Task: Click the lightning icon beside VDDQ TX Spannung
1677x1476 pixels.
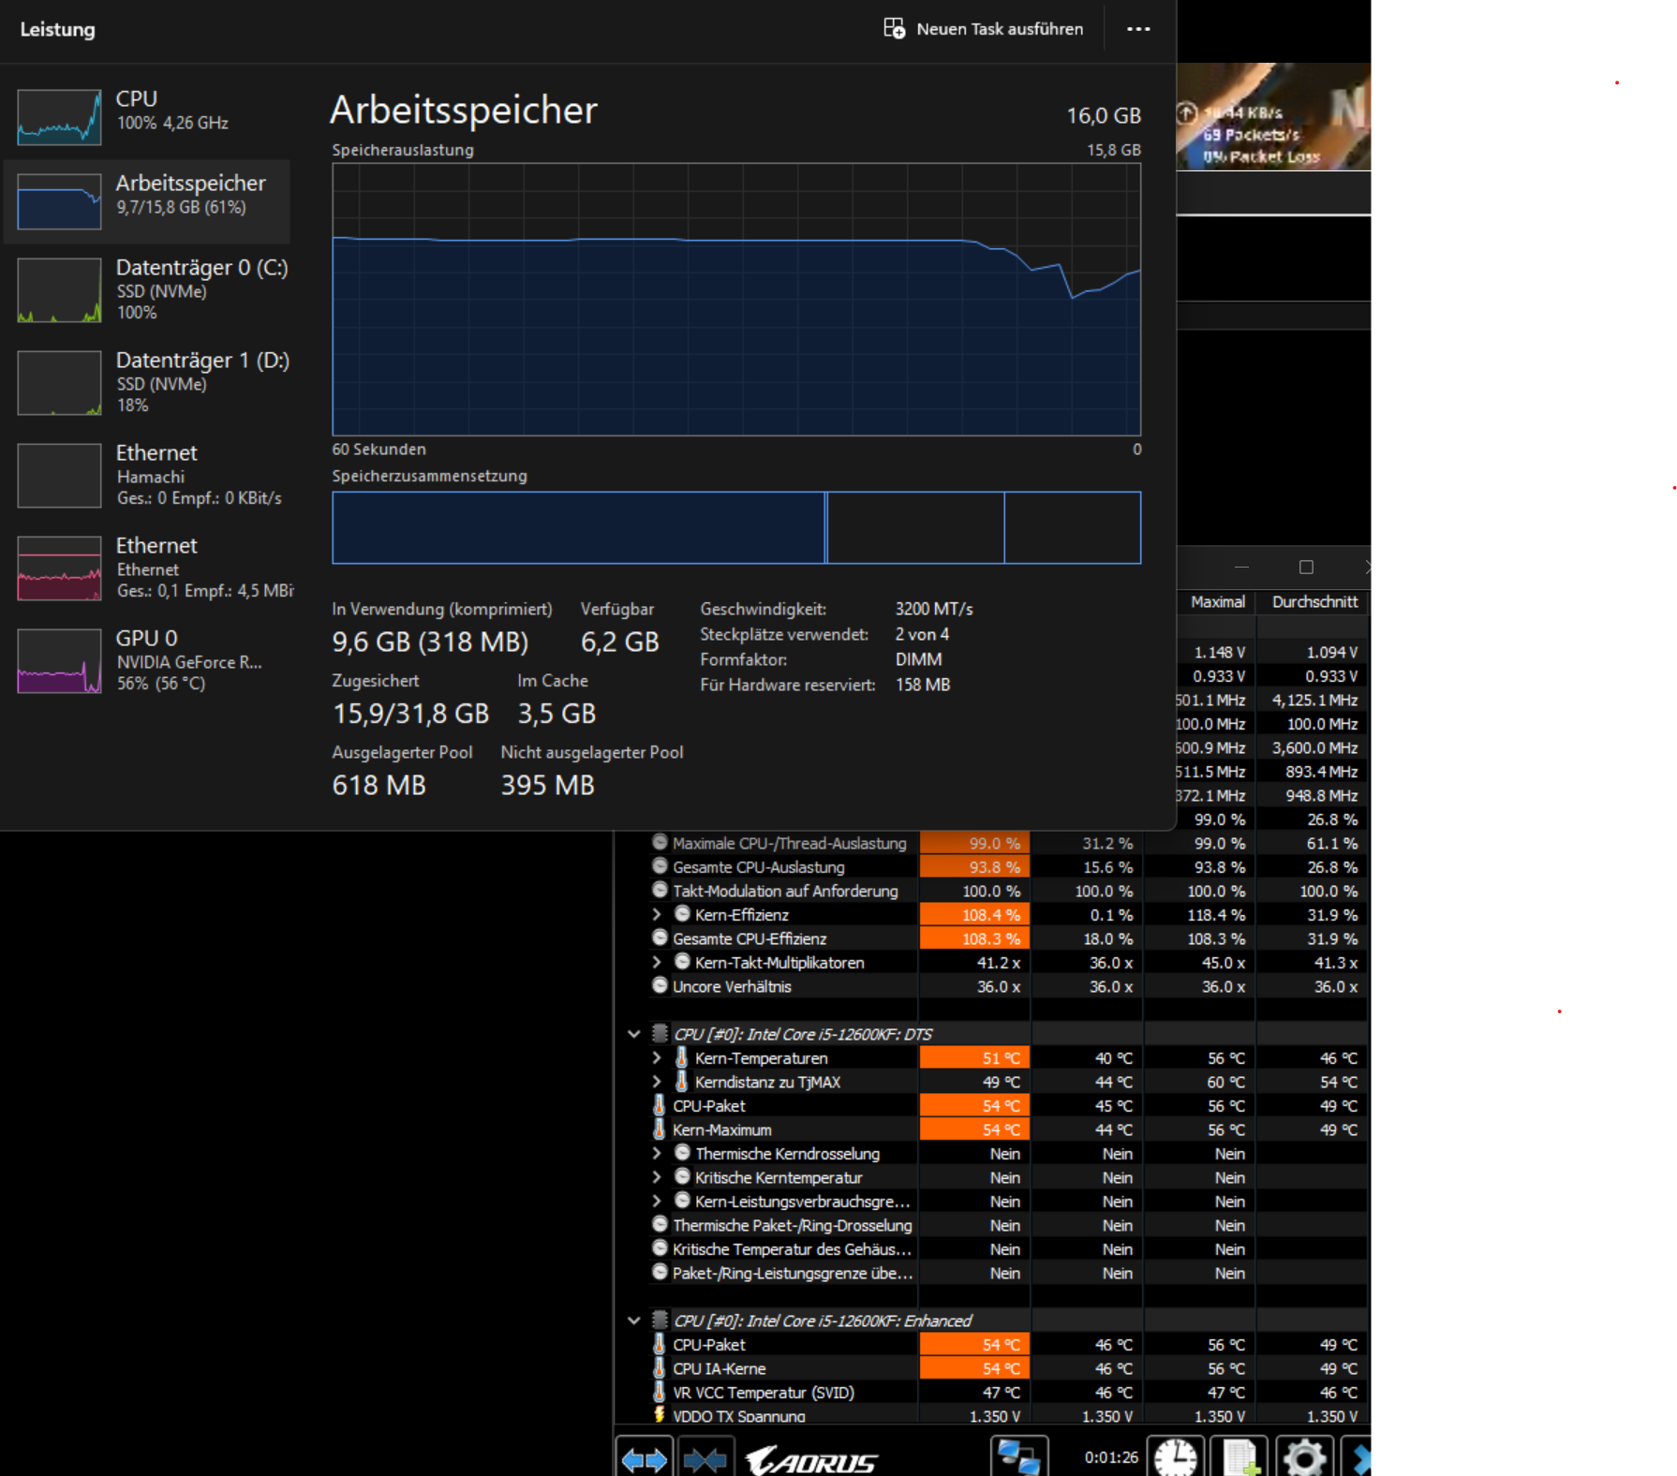Action: click(660, 1416)
